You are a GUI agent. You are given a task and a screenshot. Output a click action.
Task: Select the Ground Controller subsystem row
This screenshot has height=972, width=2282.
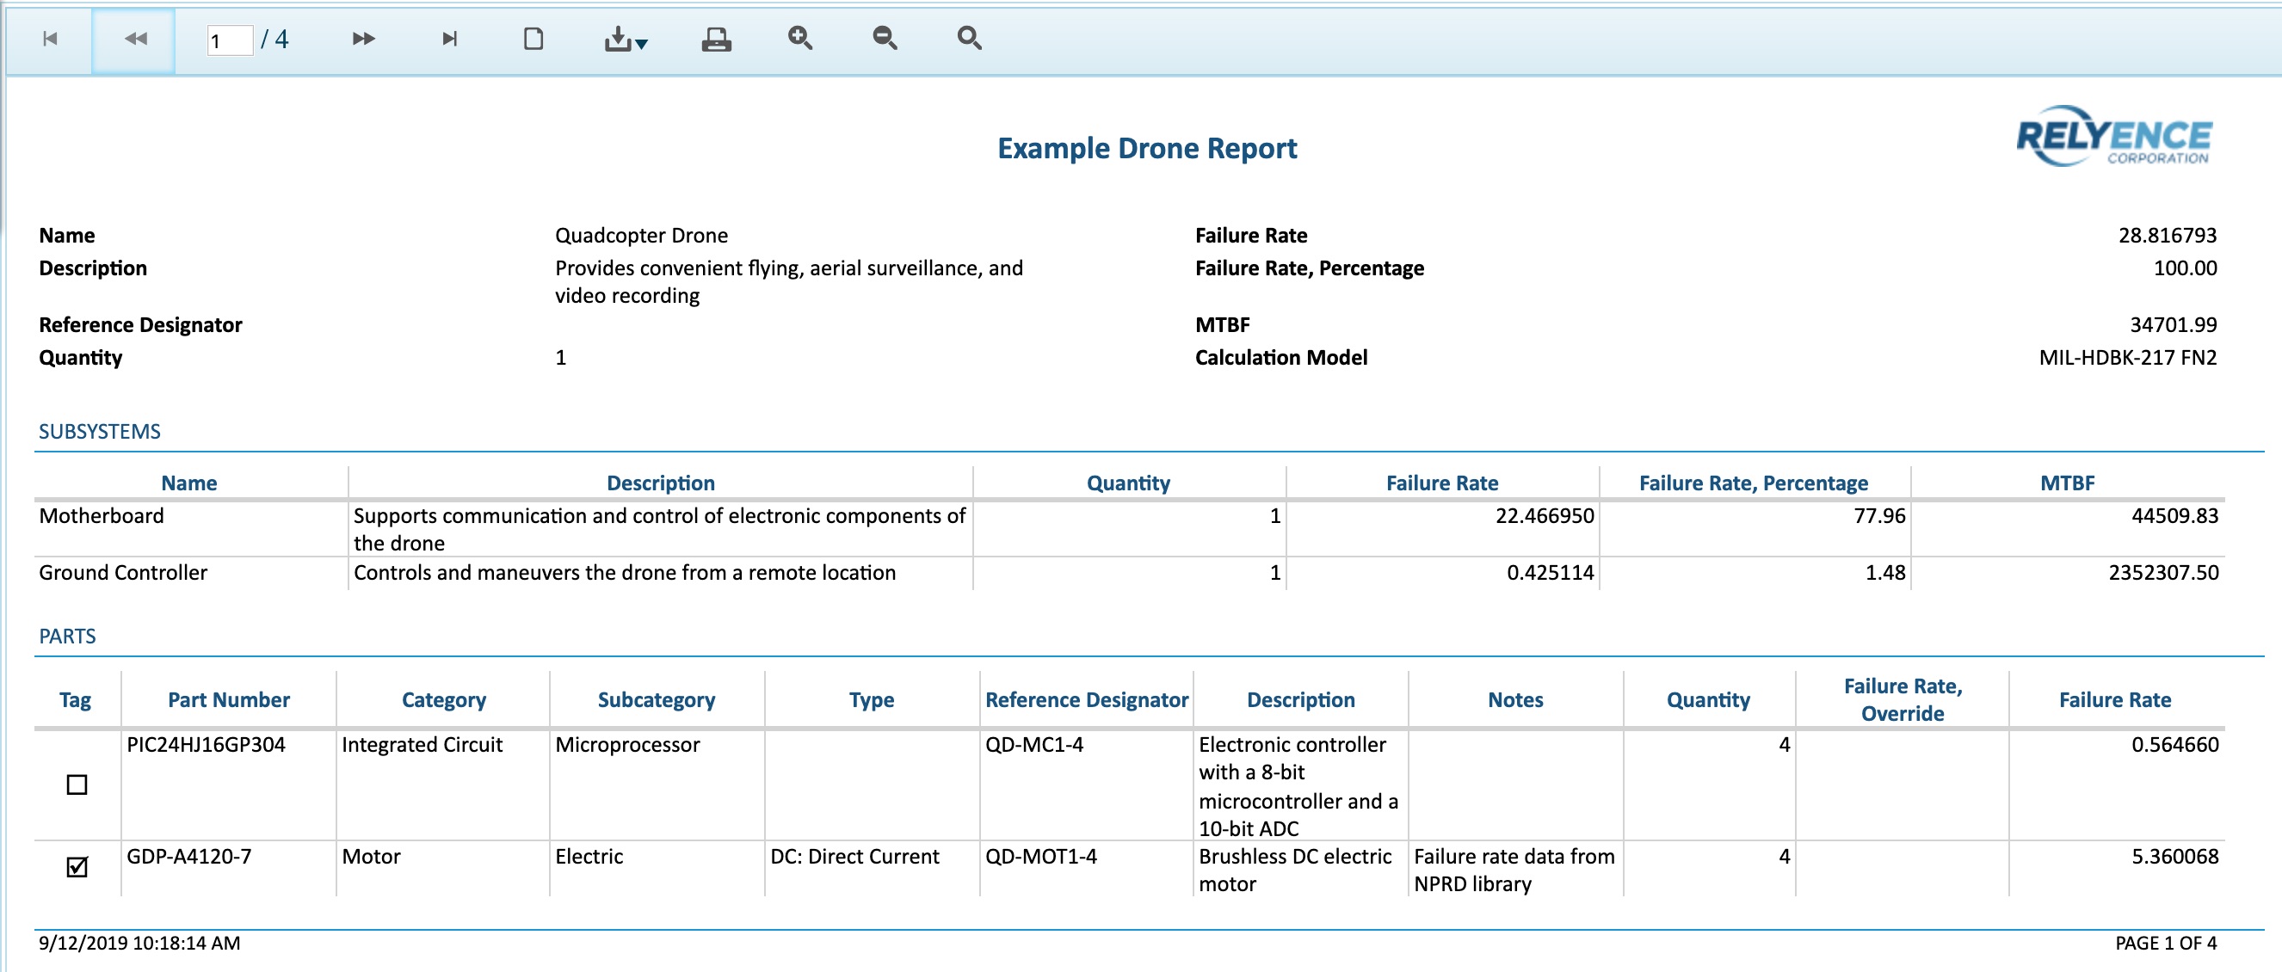pyautogui.click(x=123, y=573)
